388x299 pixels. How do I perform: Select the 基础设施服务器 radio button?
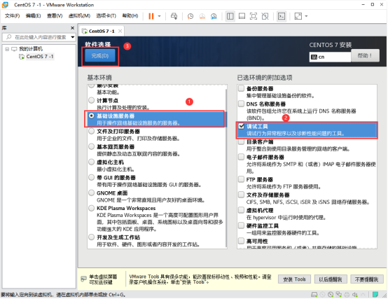(92, 116)
